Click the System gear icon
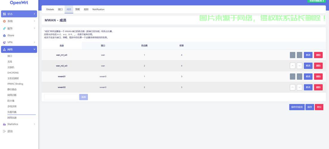Viewport: 329px width, 149px height. pyautogui.click(x=4, y=21)
